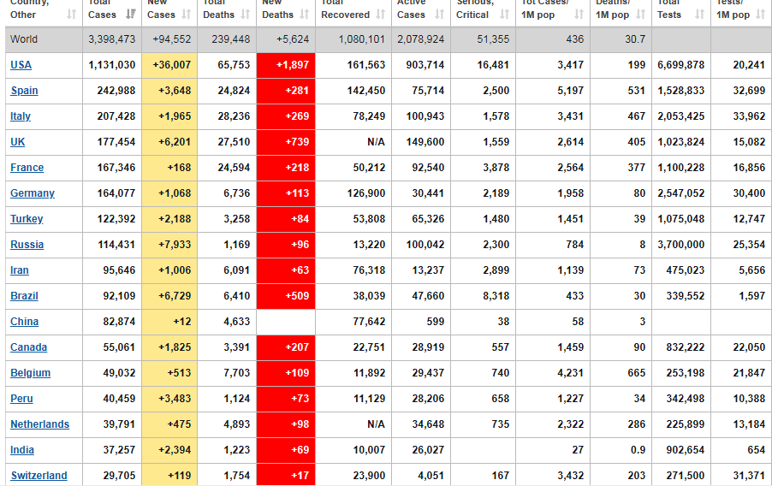Open the Netherlands country link

(x=40, y=424)
